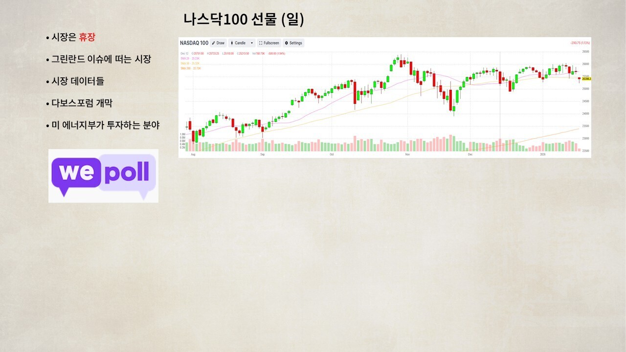The width and height of the screenshot is (626, 352).
Task: Click the 미 에너지부가 투자하는 분야 bullet
Action: pyautogui.click(x=105, y=125)
